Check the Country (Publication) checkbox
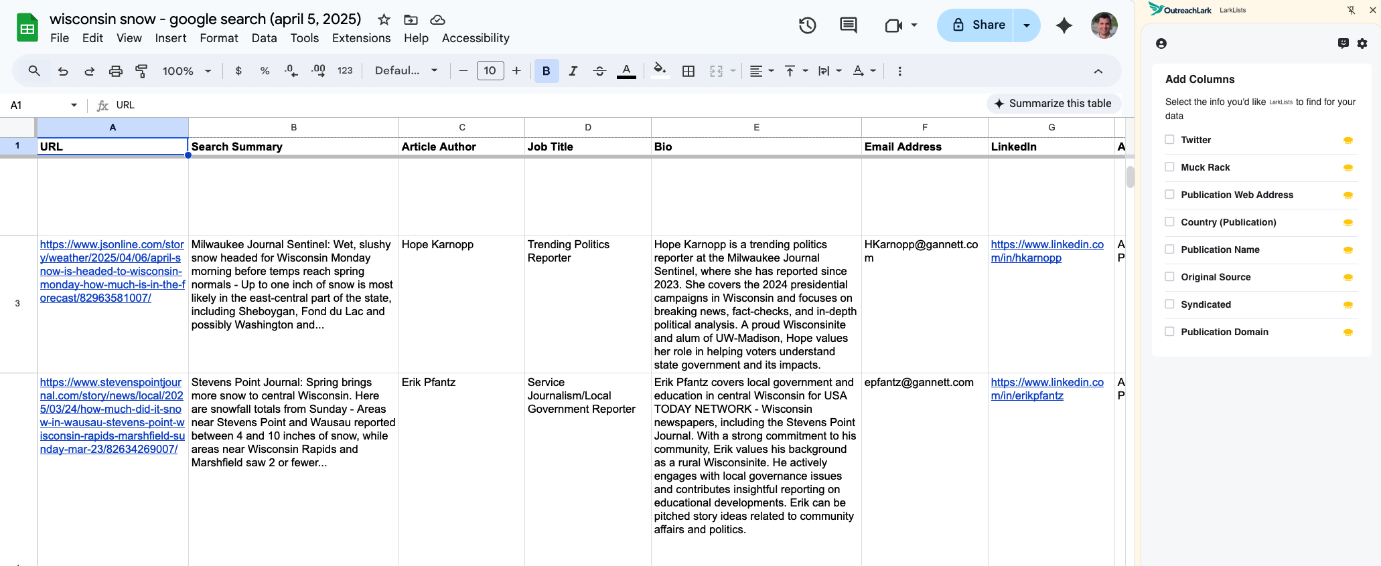 (x=1169, y=222)
